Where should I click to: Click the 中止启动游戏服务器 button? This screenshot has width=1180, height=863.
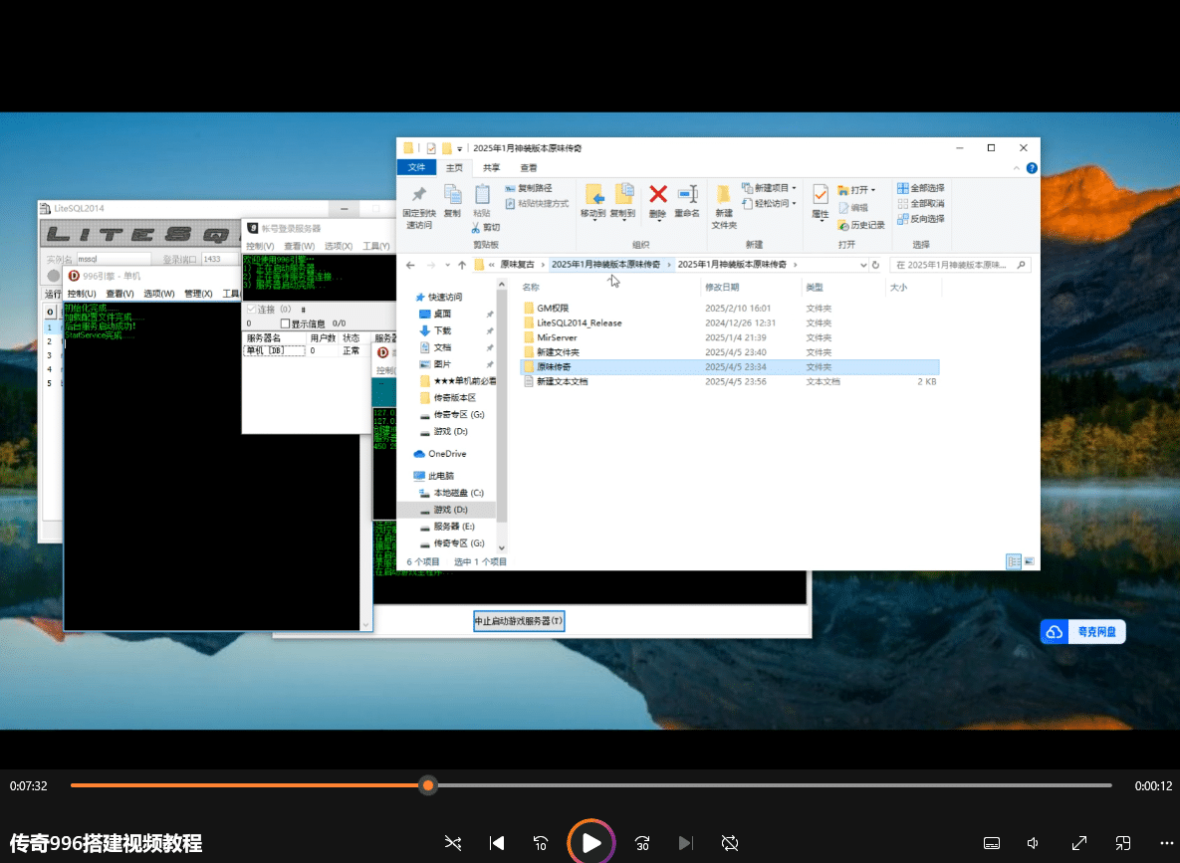519,621
